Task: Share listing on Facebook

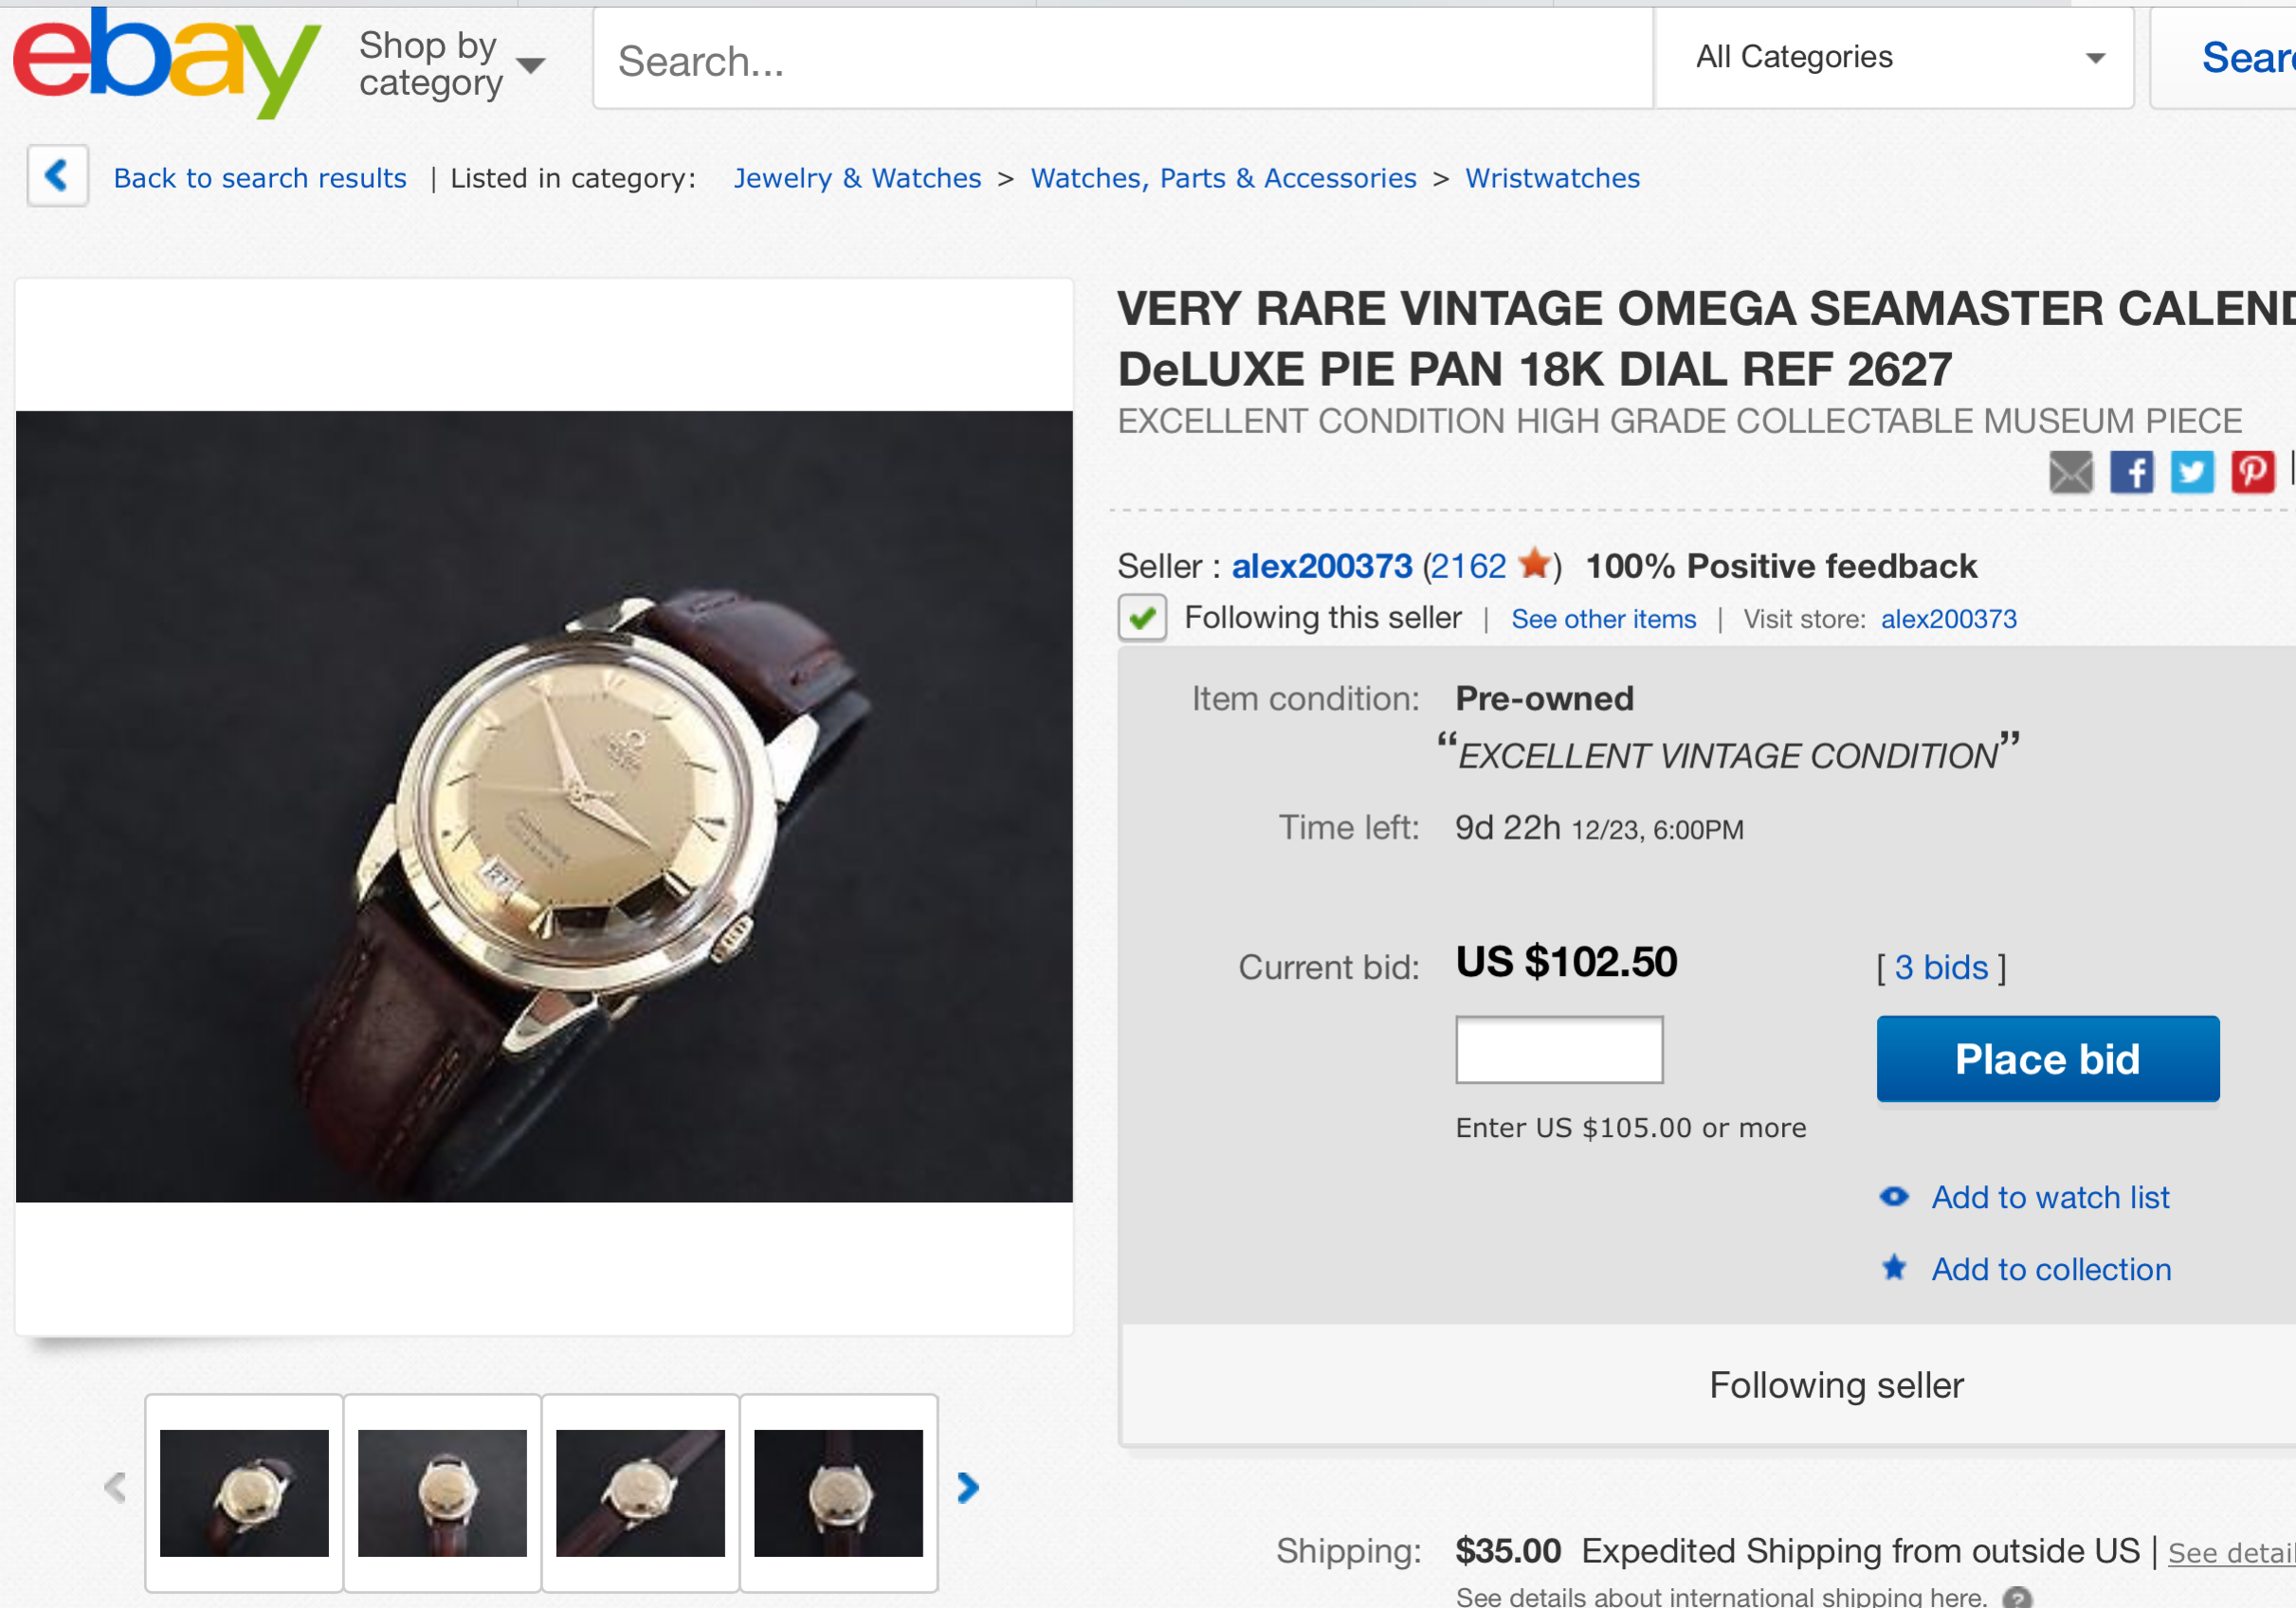Action: [2131, 473]
